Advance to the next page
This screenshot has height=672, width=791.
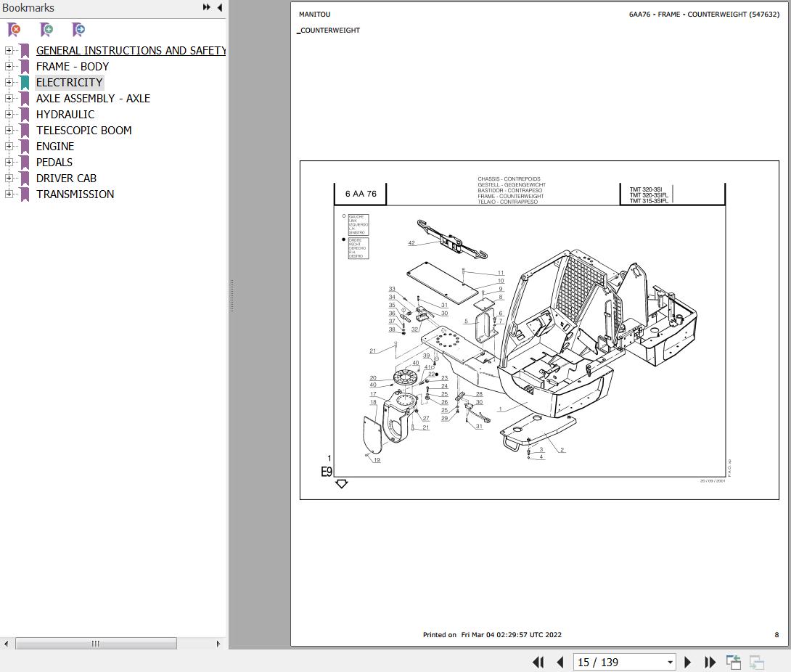click(x=687, y=662)
